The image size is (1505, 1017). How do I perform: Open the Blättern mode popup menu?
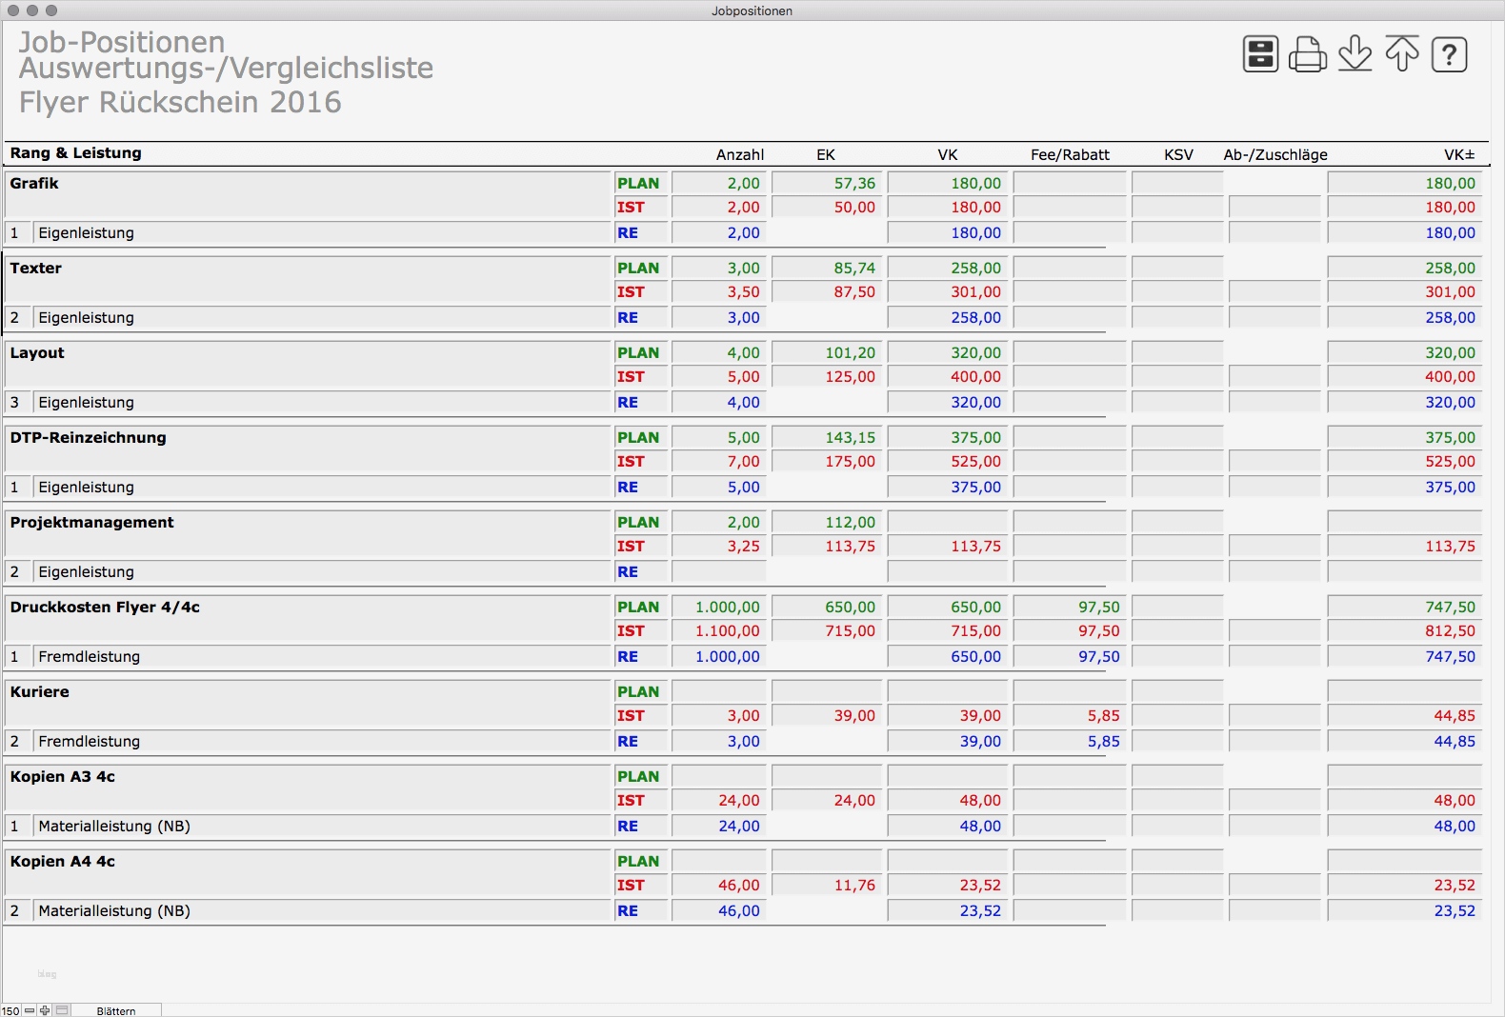(x=116, y=1010)
